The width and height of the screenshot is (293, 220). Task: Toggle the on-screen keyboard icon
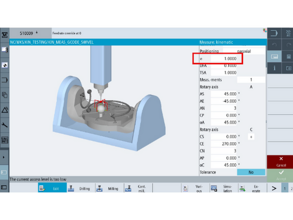pyautogui.click(x=274, y=56)
